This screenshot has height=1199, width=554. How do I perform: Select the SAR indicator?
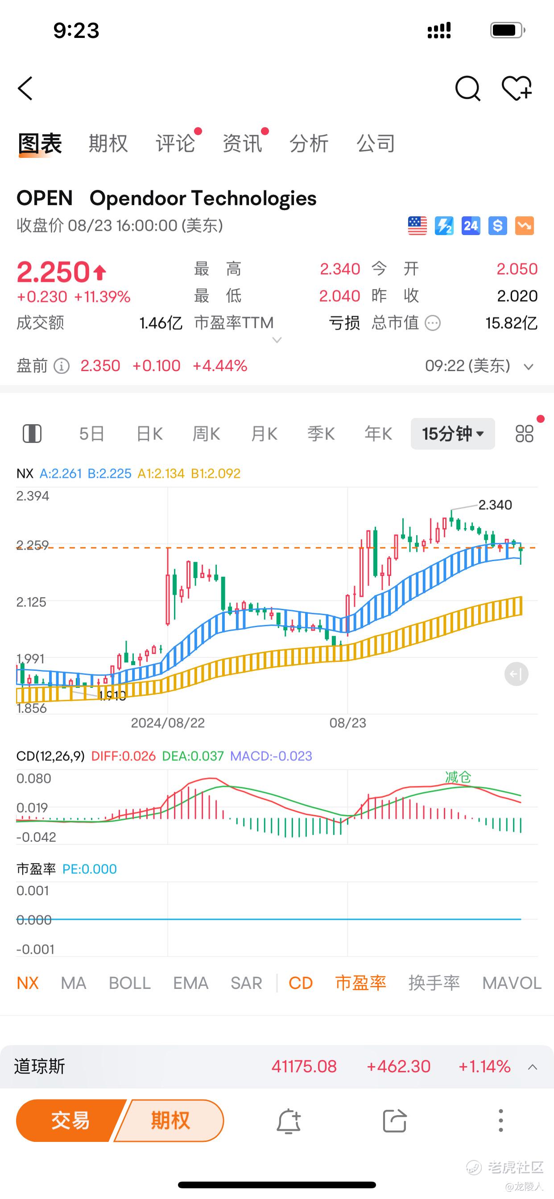[246, 983]
